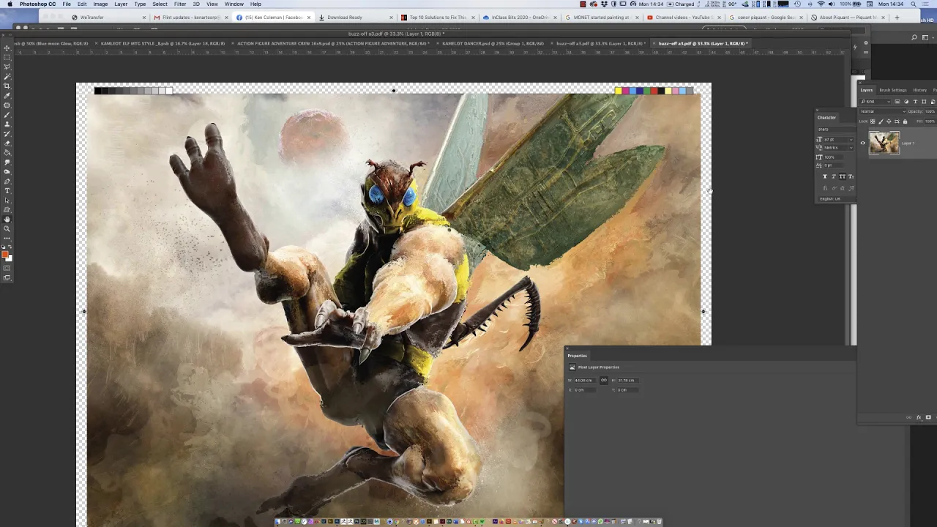Select the Dodge tool
The height and width of the screenshot is (527, 937).
click(x=7, y=171)
